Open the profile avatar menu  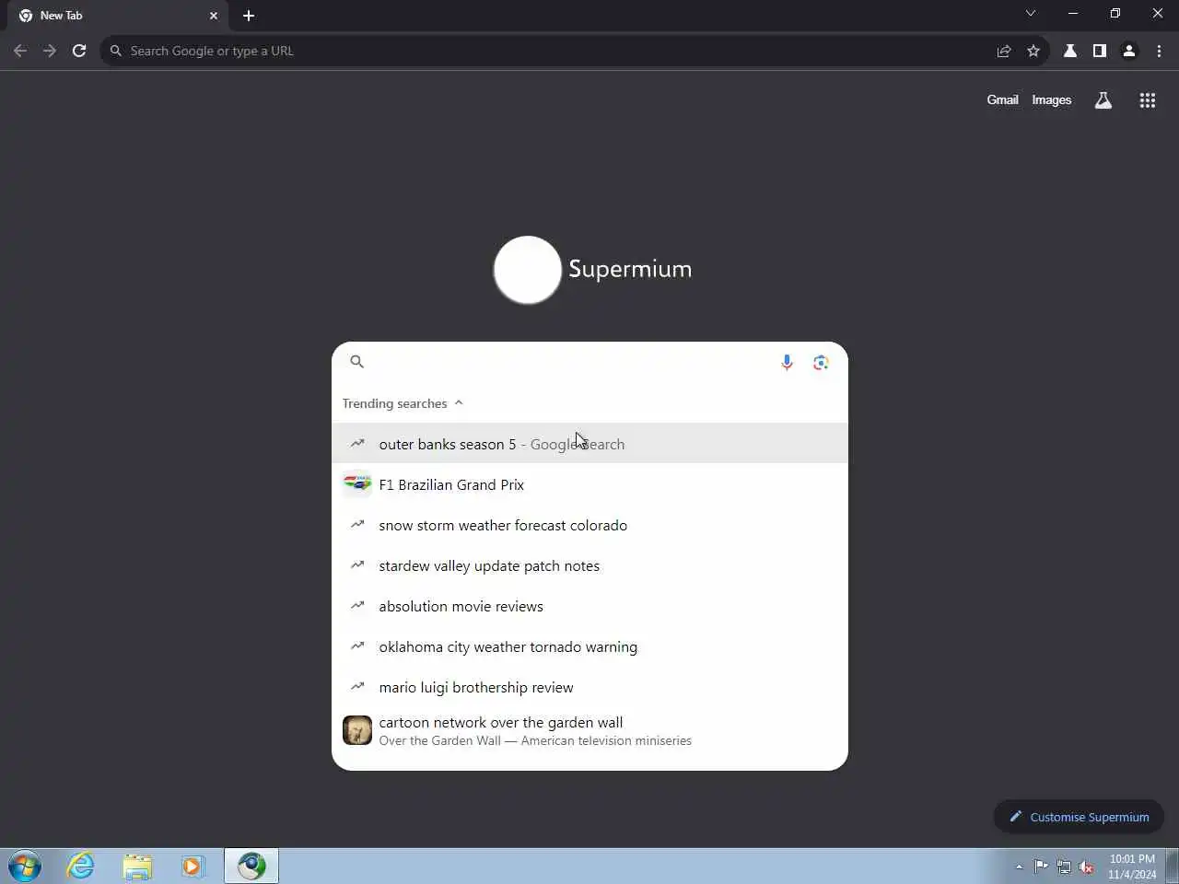point(1129,51)
